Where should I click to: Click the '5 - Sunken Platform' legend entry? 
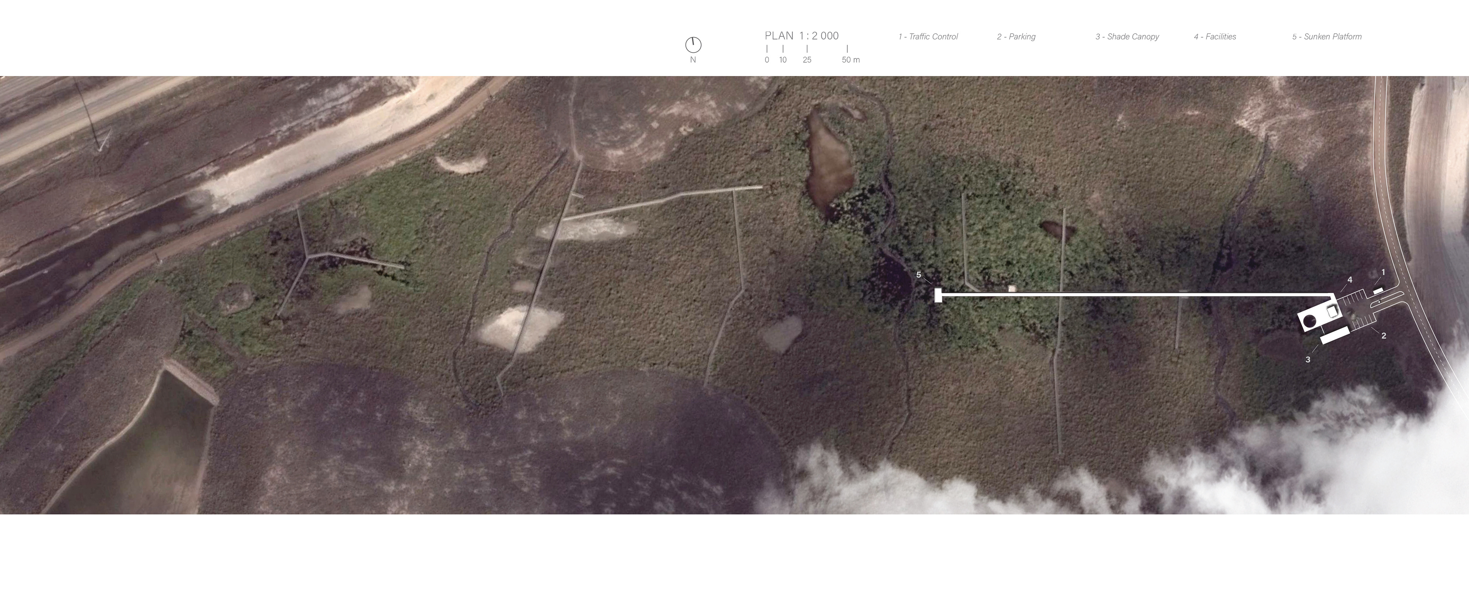pyautogui.click(x=1326, y=36)
